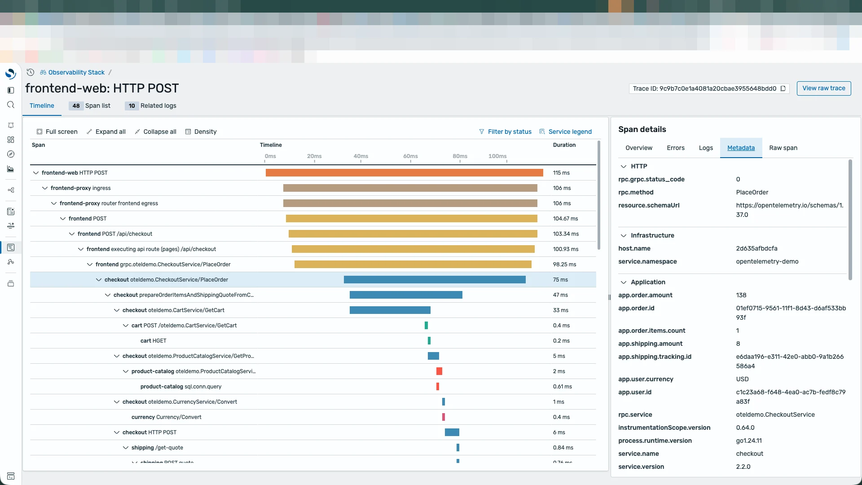Click the resource.schemaUrl opentelemetry.io value

click(x=790, y=210)
